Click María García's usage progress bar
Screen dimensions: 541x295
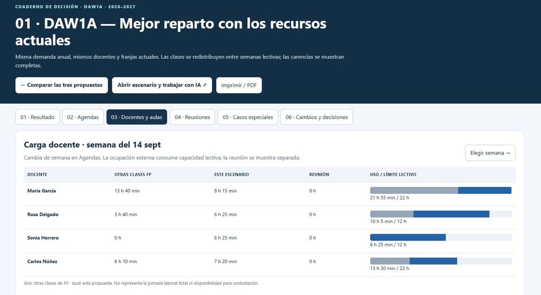(x=441, y=191)
